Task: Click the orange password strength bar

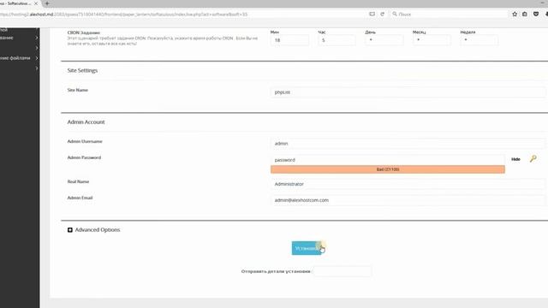Action: (388, 169)
